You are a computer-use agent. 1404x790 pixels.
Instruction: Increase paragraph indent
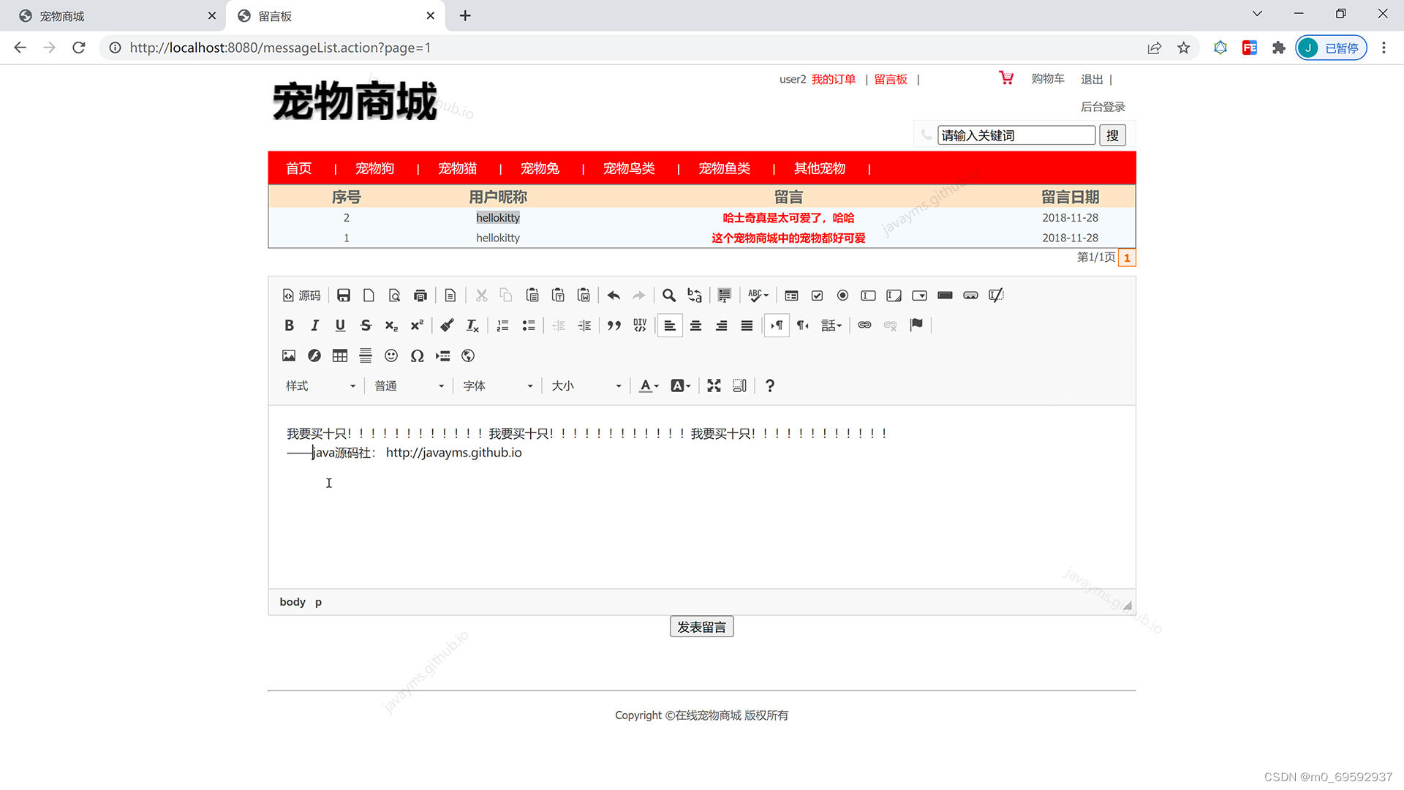(x=584, y=326)
